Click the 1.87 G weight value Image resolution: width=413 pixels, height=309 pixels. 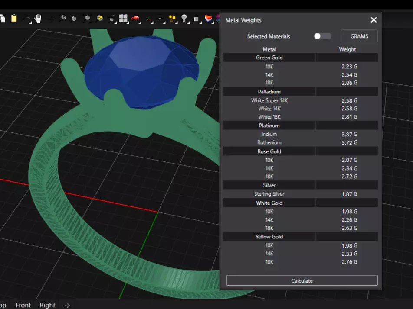[349, 194]
